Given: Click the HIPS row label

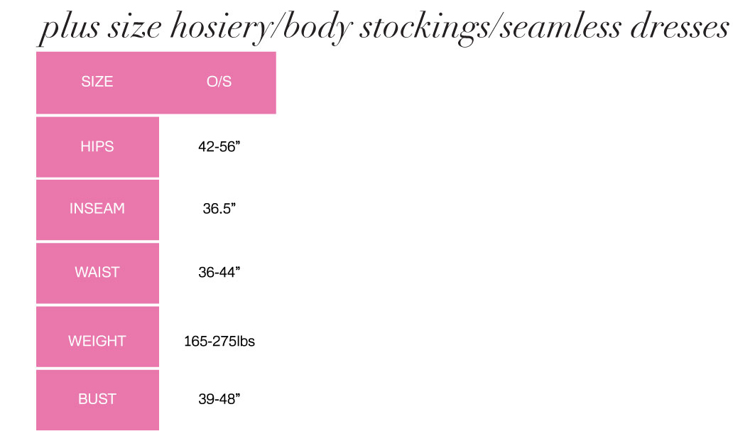Looking at the screenshot, I should click(x=97, y=147).
